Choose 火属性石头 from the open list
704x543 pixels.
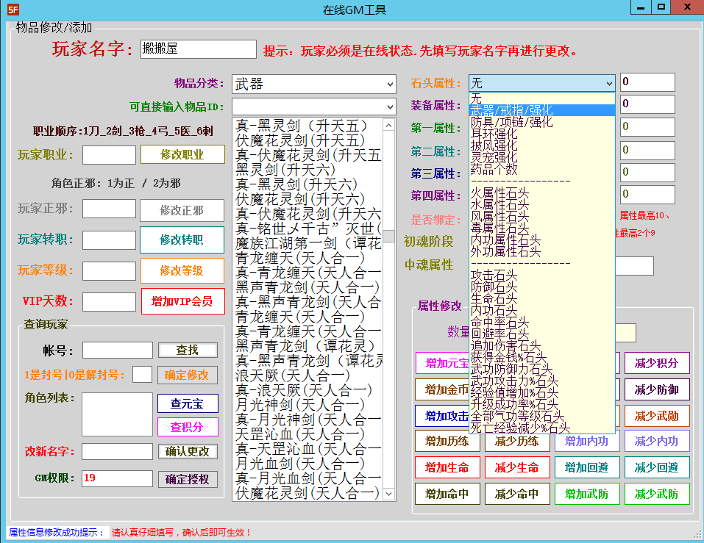[x=499, y=193]
